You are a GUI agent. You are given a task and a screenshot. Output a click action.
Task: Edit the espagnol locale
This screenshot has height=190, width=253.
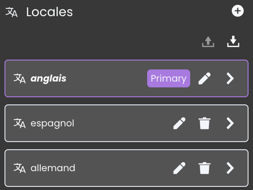tap(179, 123)
